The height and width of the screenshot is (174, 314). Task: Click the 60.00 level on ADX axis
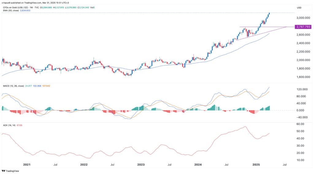(x=301, y=124)
